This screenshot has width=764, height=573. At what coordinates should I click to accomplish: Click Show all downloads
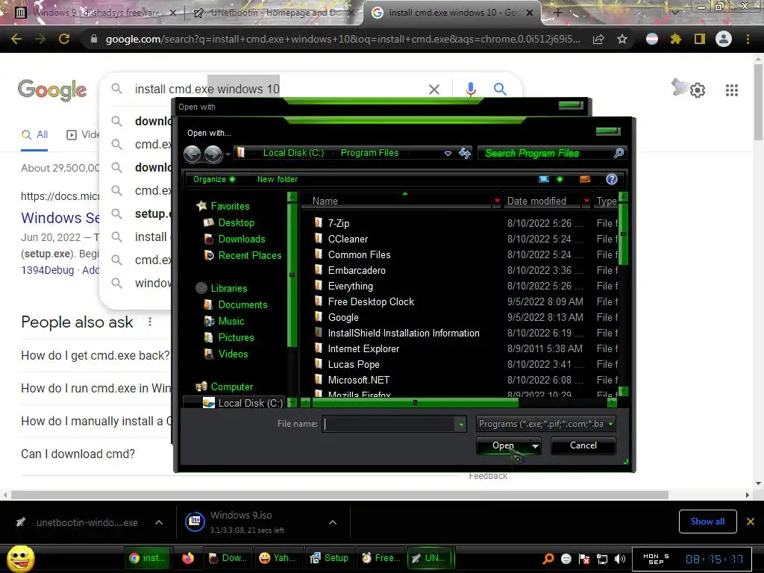click(x=707, y=522)
